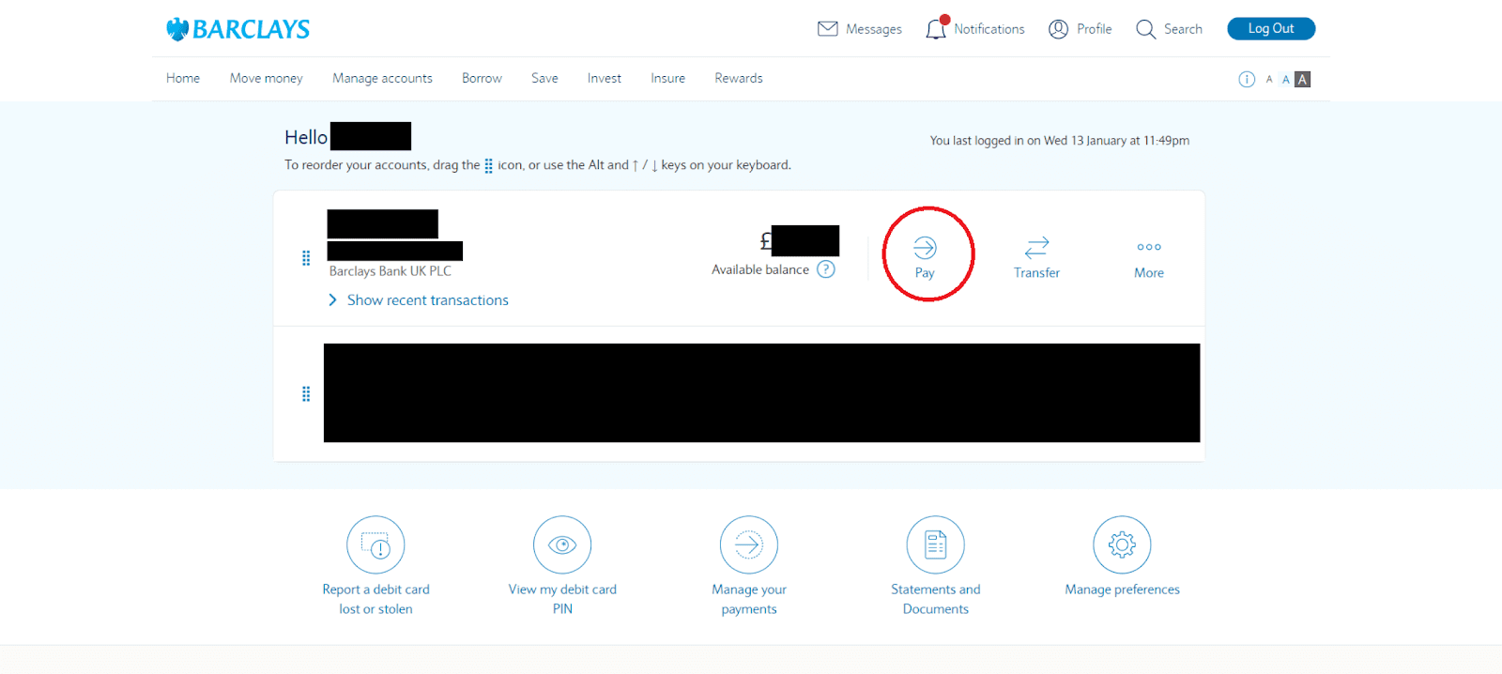
Task: Open Statements and Documents icon
Action: pyautogui.click(x=935, y=544)
